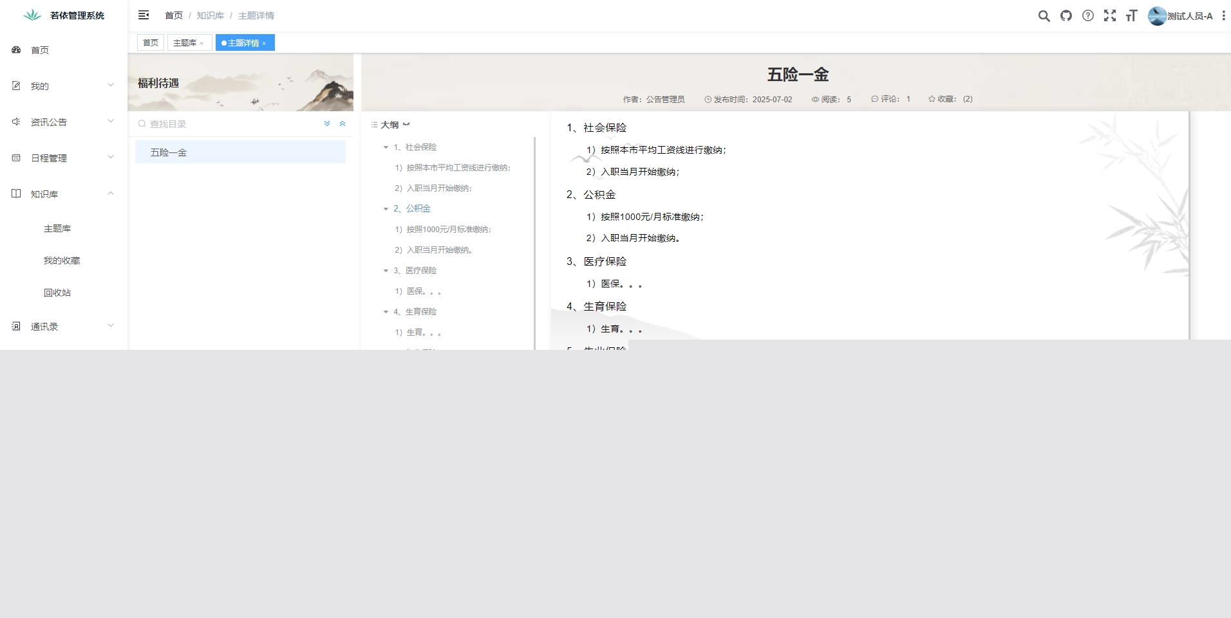Click the content heading 3、医疗保险
The image size is (1231, 618).
click(596, 262)
